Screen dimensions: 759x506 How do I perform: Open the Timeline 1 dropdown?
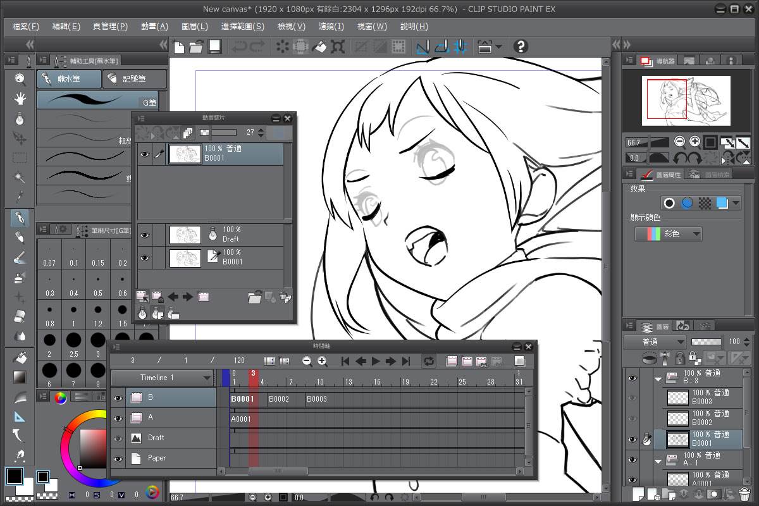click(162, 378)
